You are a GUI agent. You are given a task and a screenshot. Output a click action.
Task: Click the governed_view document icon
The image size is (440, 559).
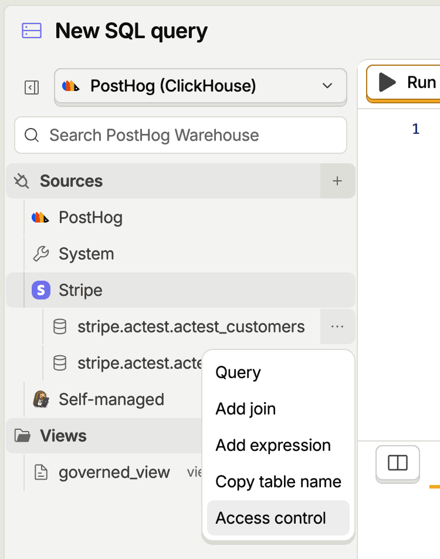tap(41, 472)
